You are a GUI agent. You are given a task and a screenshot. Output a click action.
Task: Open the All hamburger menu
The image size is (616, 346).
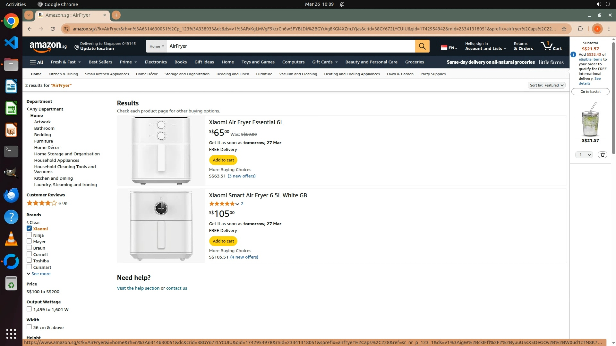(37, 62)
